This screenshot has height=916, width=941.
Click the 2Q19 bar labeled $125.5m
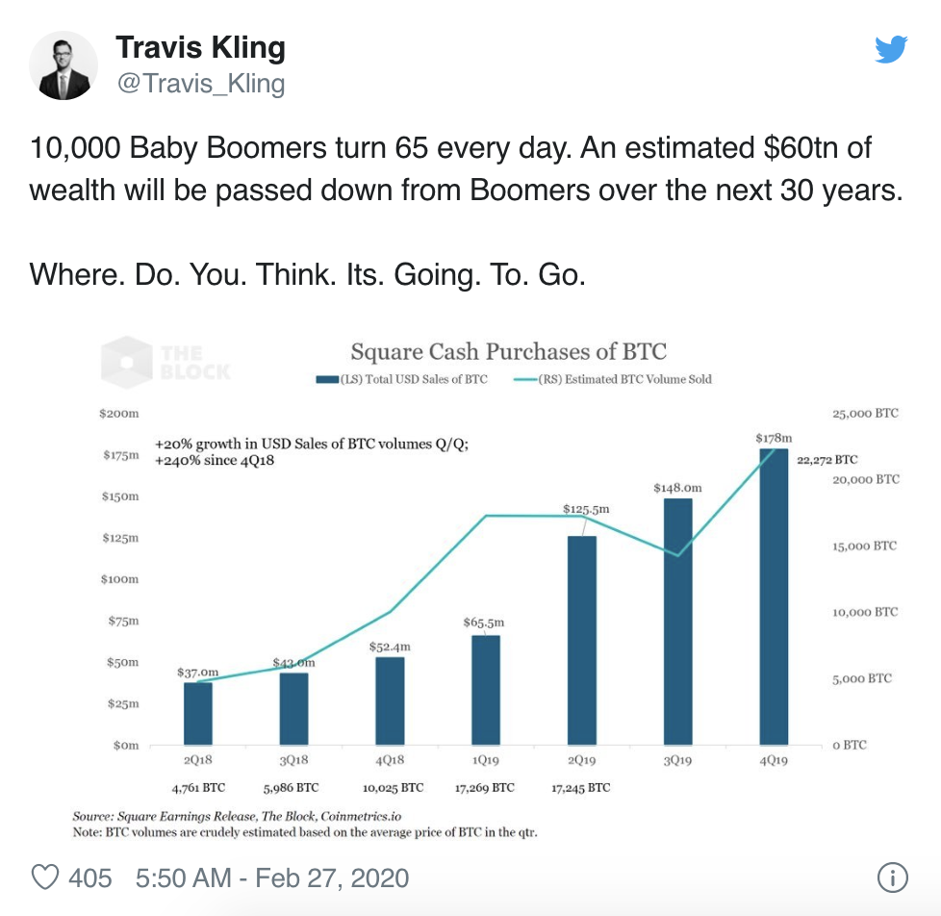click(581, 641)
